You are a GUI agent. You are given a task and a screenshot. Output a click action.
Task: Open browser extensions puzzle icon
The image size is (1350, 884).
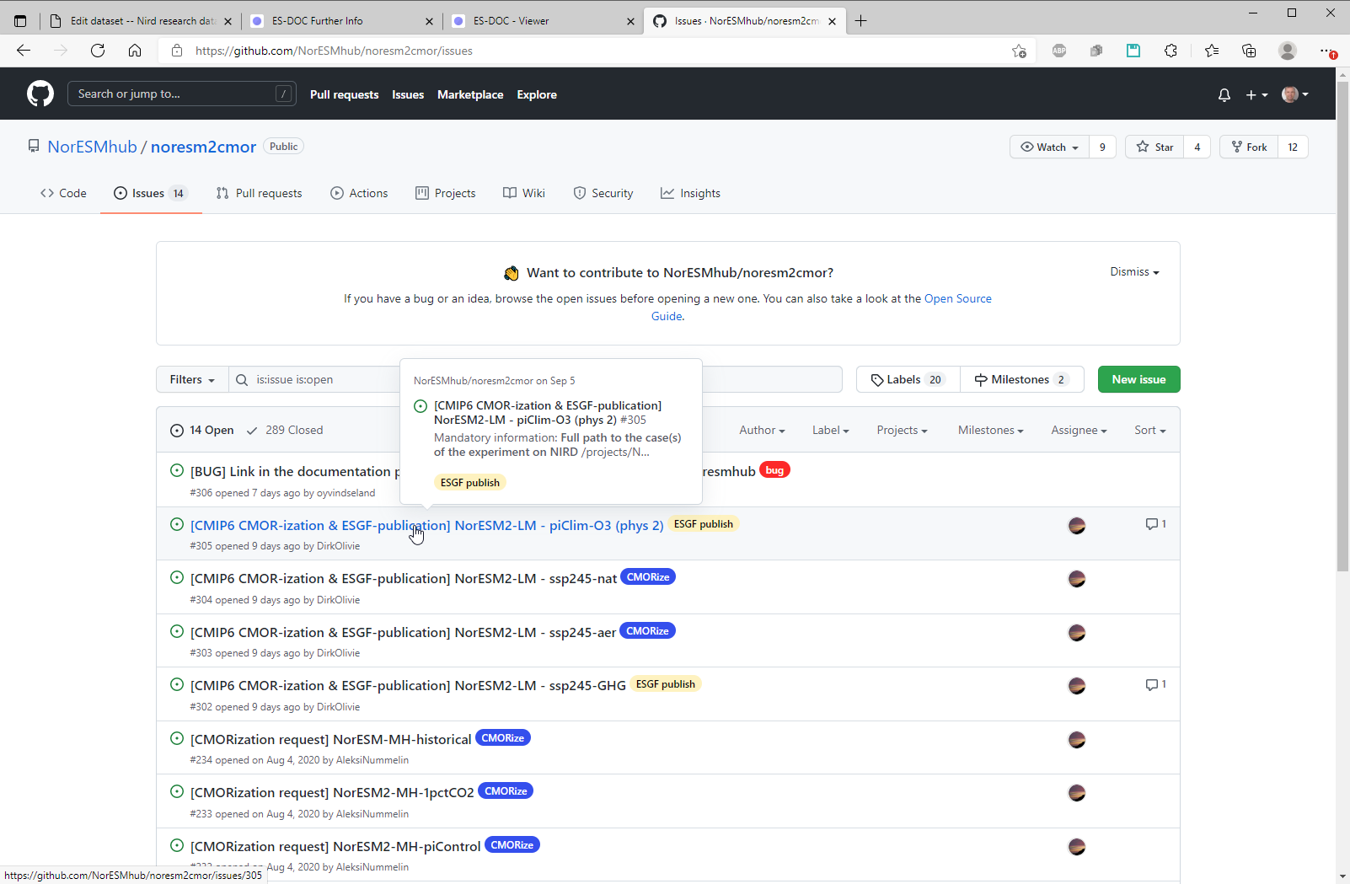1171,51
